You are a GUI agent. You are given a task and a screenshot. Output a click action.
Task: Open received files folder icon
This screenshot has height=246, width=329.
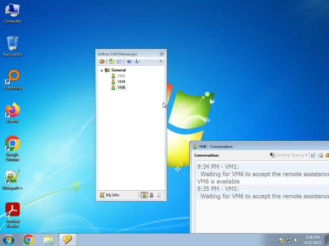(111, 61)
